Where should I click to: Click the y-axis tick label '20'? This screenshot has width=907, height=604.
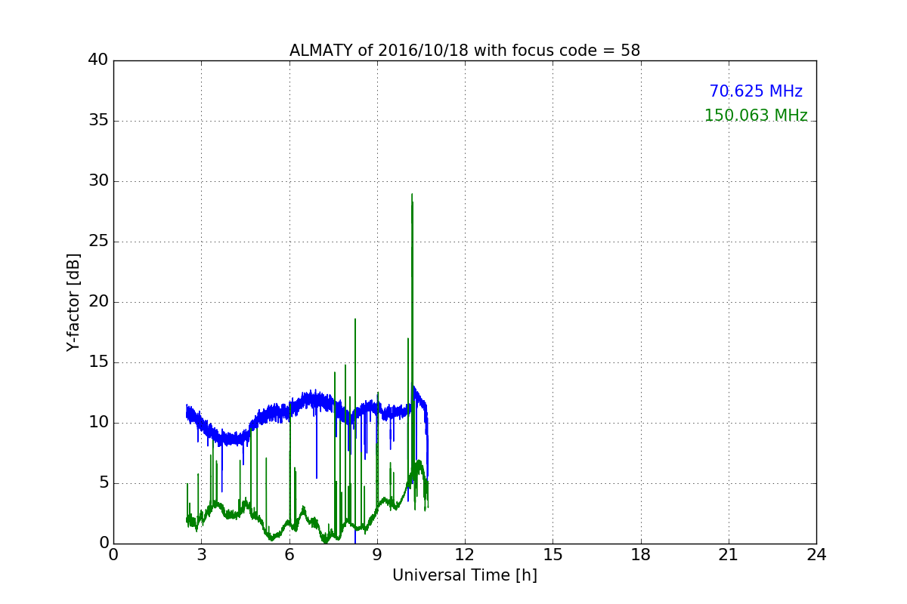pyautogui.click(x=98, y=302)
